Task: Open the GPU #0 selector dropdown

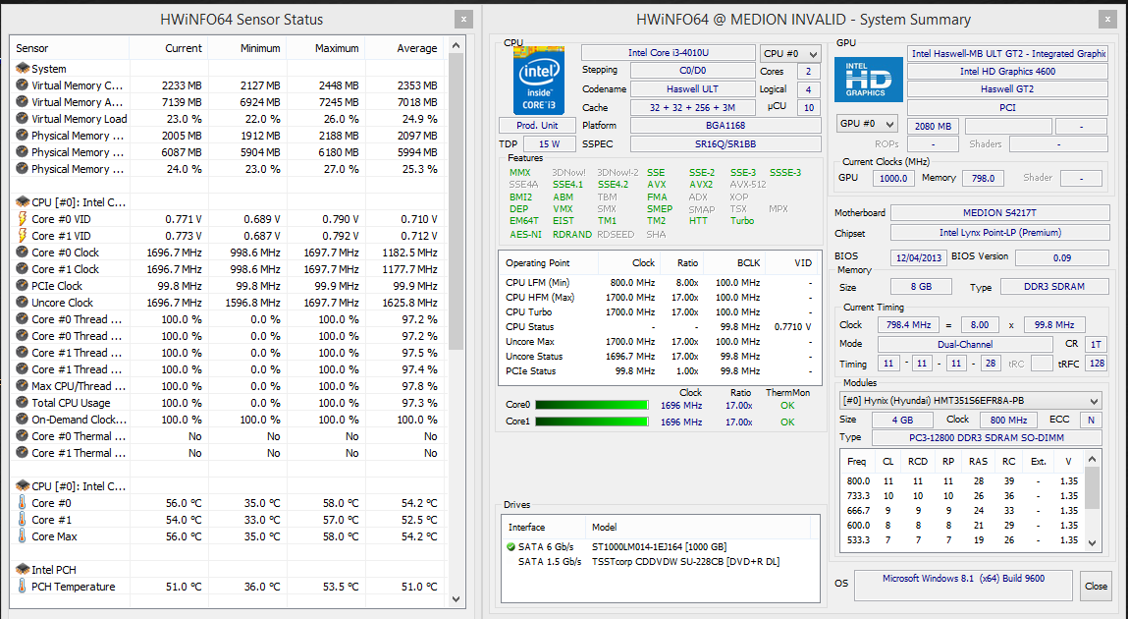Action: tap(867, 124)
